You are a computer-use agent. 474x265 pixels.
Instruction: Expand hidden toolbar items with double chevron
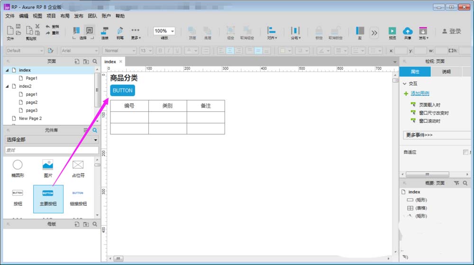pyautogui.click(x=374, y=33)
